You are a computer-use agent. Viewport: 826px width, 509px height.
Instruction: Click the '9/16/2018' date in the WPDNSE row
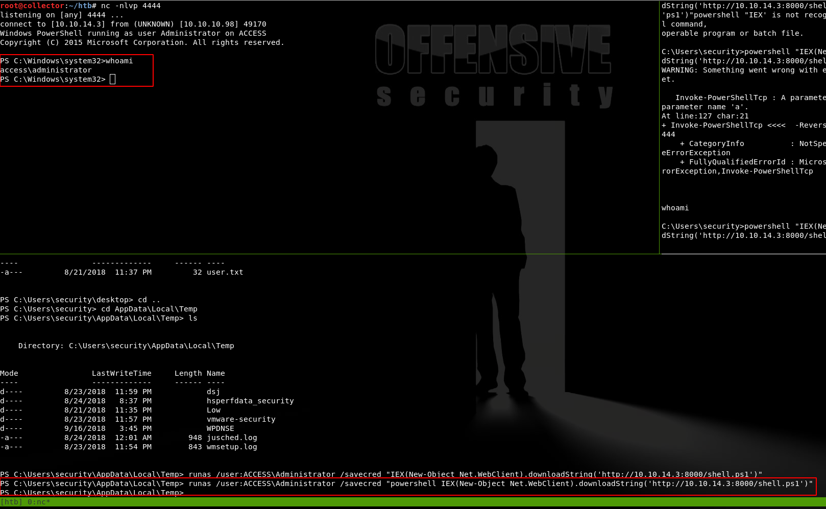(x=85, y=428)
